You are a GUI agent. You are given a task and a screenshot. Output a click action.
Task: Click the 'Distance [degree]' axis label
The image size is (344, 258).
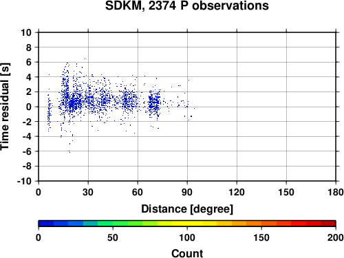pos(187,209)
